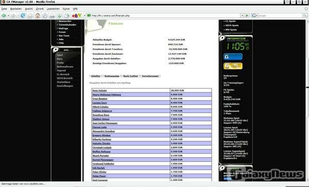Open the CL-Spiele link on the right
This screenshot has height=187, width=309.
[x=230, y=21]
